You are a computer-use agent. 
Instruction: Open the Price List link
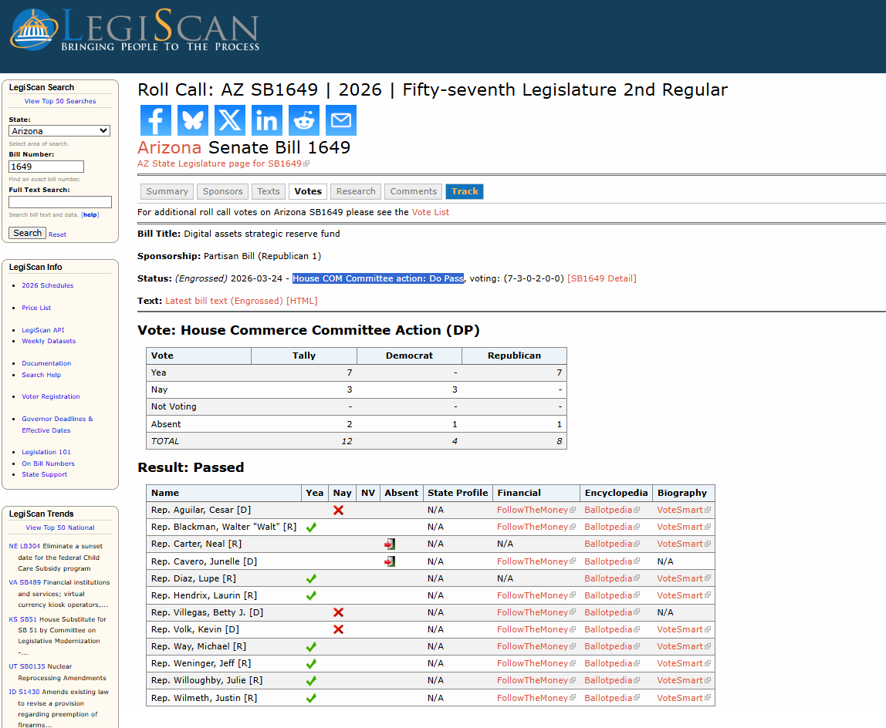coord(36,308)
